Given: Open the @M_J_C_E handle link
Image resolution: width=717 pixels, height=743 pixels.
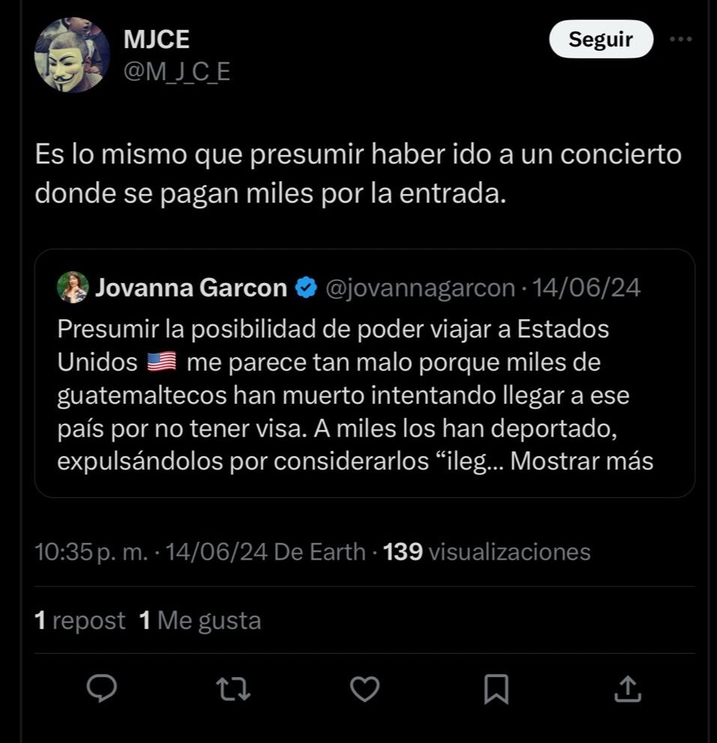Looking at the screenshot, I should click(175, 73).
